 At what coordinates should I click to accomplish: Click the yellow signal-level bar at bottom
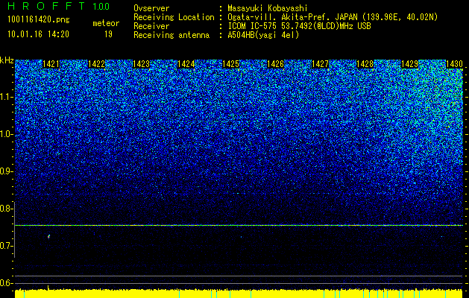tap(239, 294)
